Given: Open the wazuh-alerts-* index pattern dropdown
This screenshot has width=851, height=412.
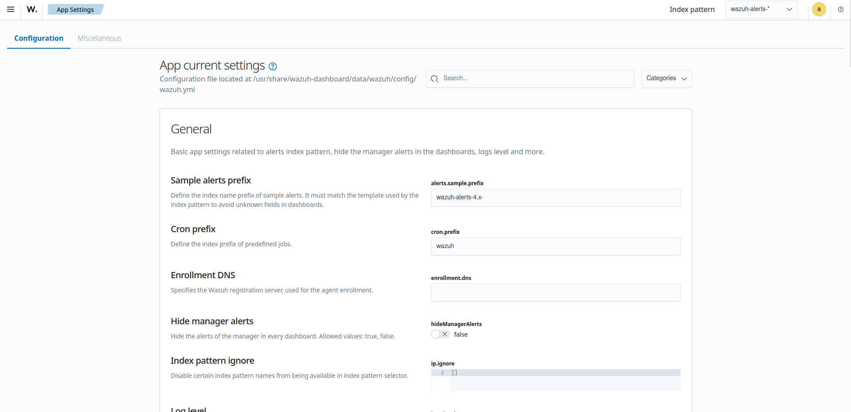Looking at the screenshot, I should point(761,9).
